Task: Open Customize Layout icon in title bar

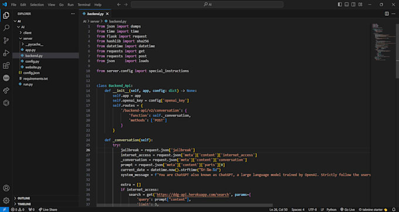Action: coord(360,5)
